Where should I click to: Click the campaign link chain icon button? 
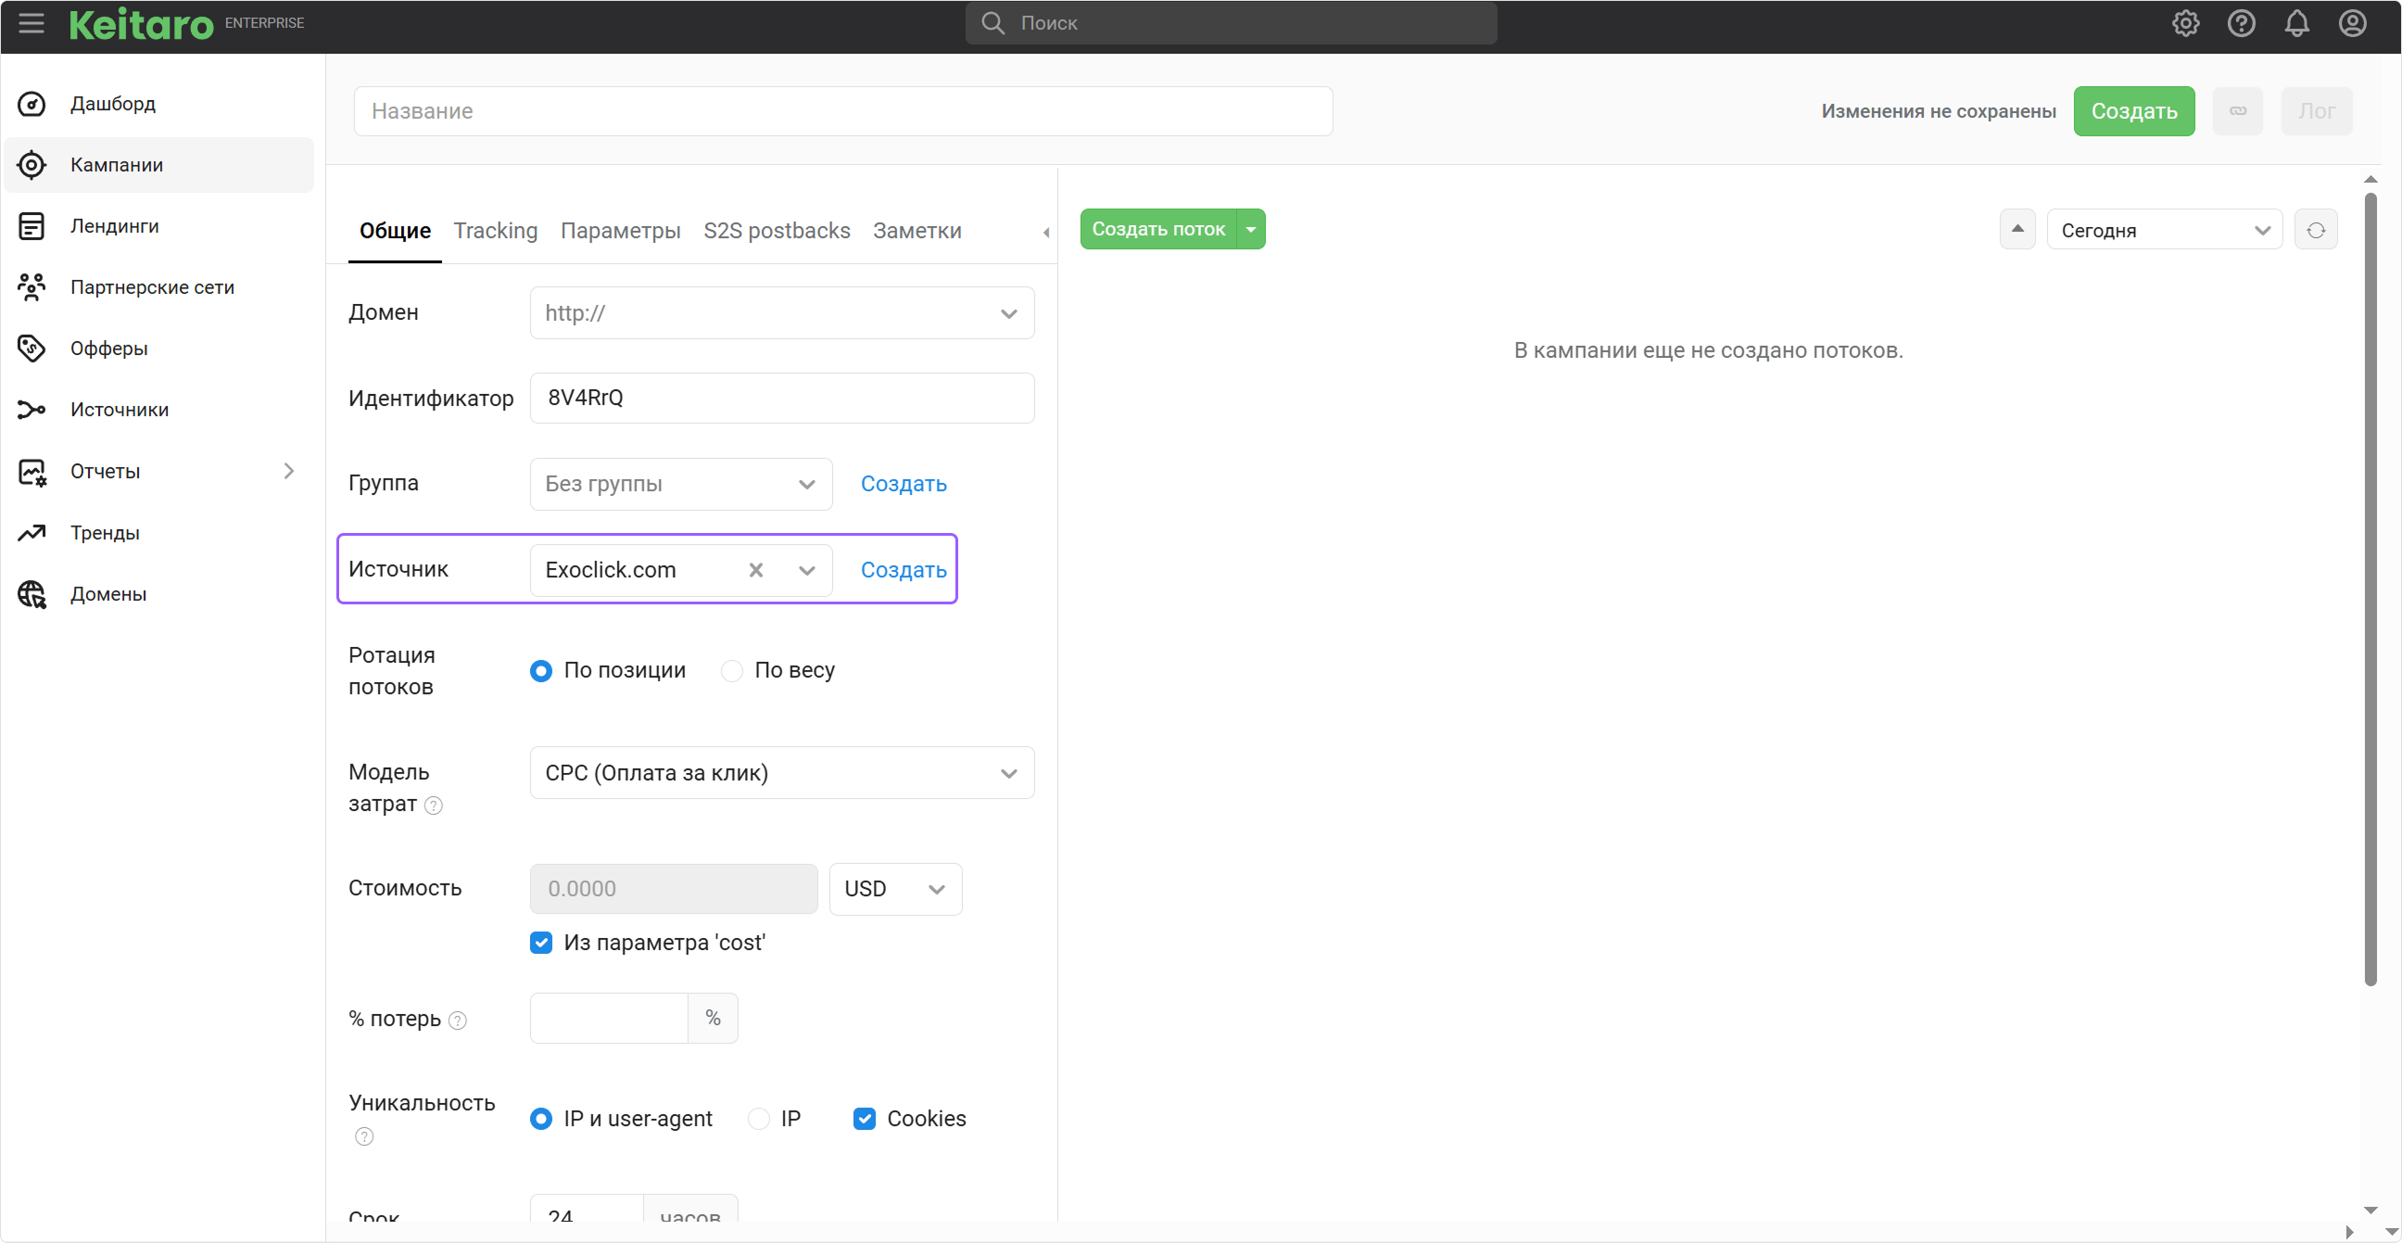click(2237, 111)
